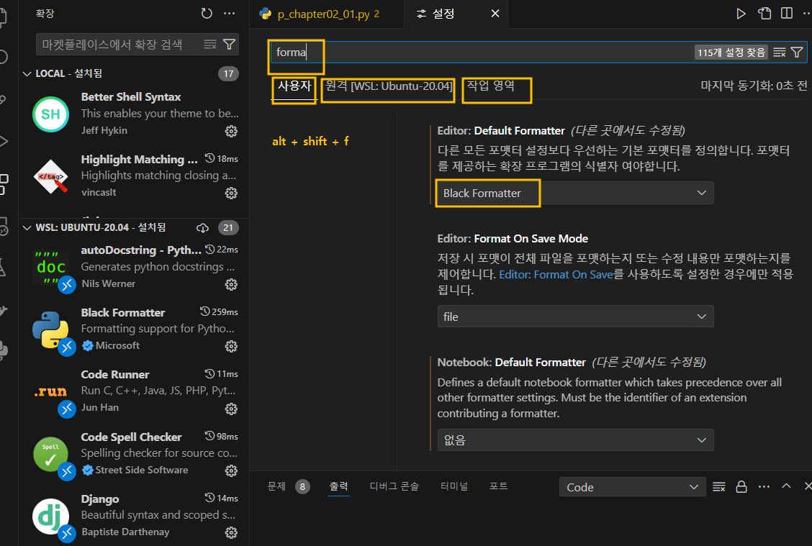The image size is (812, 546).
Task: Select the Highlight Matching extension title
Action: 140,160
